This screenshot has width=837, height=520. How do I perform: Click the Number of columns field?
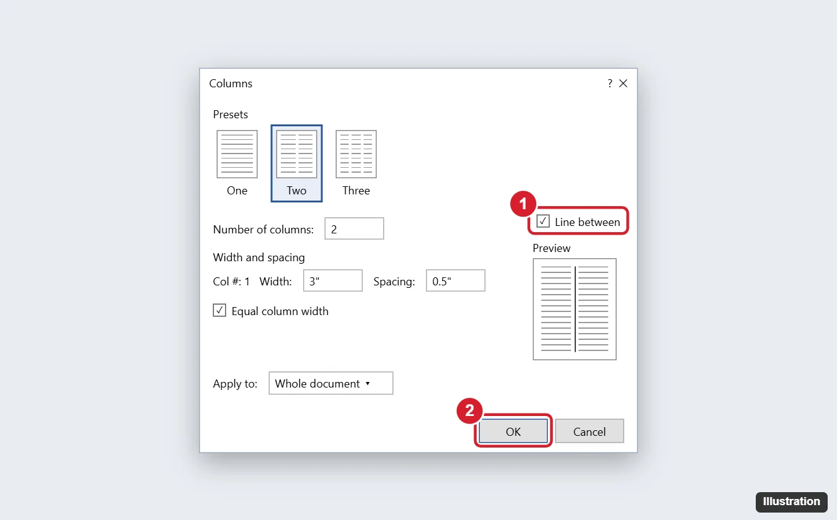(354, 229)
